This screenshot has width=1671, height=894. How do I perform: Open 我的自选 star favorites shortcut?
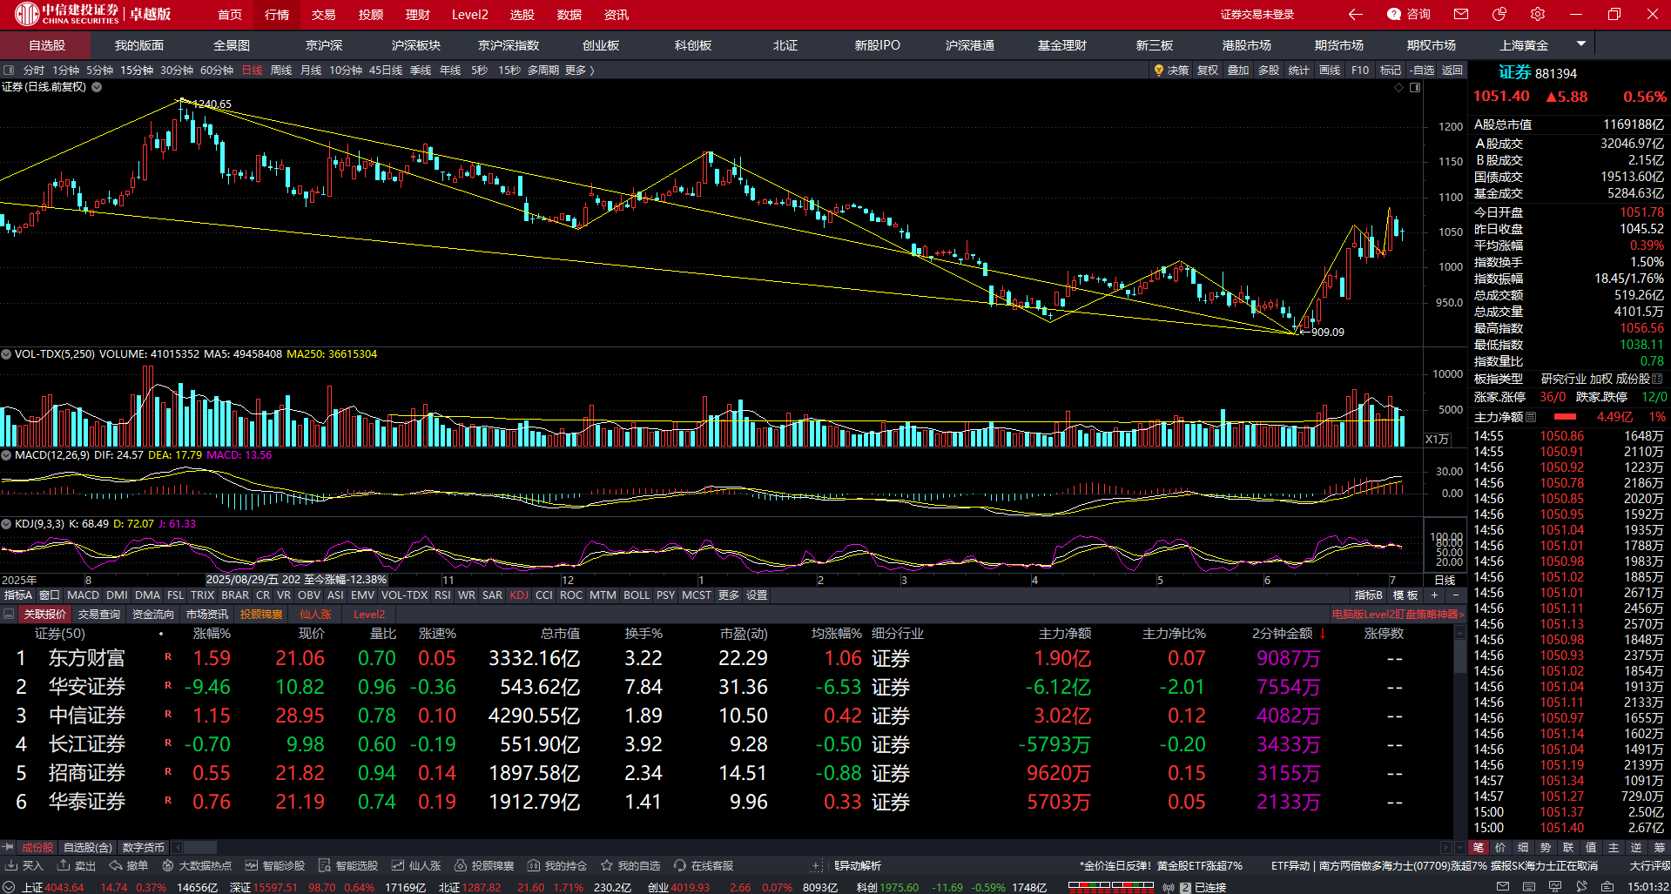coord(630,865)
